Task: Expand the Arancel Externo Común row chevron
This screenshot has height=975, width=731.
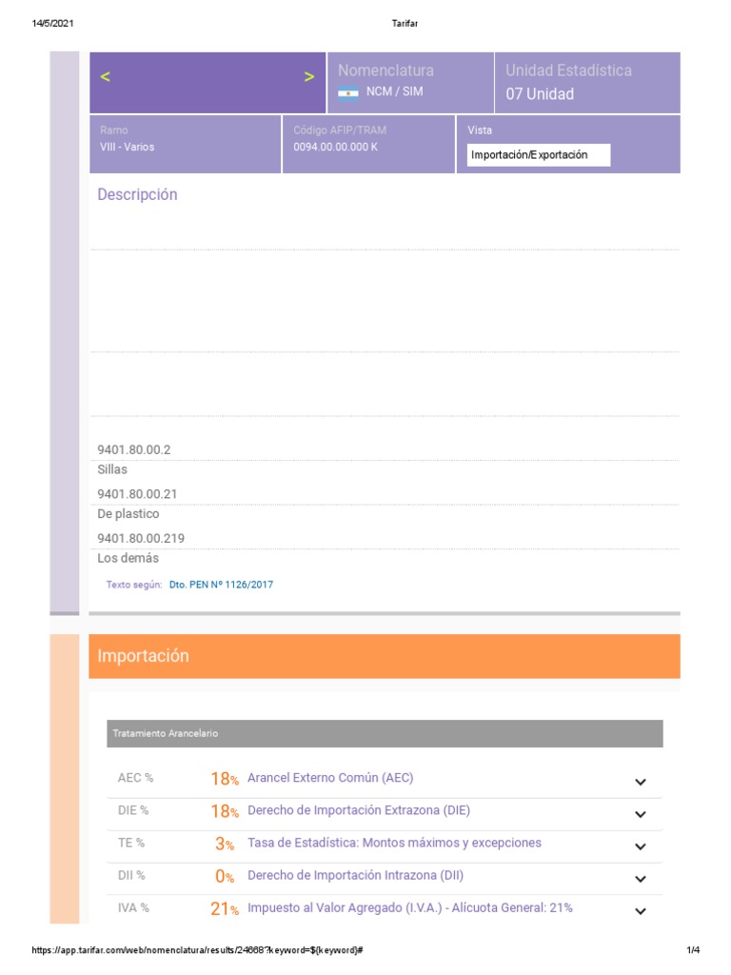Action: click(641, 782)
